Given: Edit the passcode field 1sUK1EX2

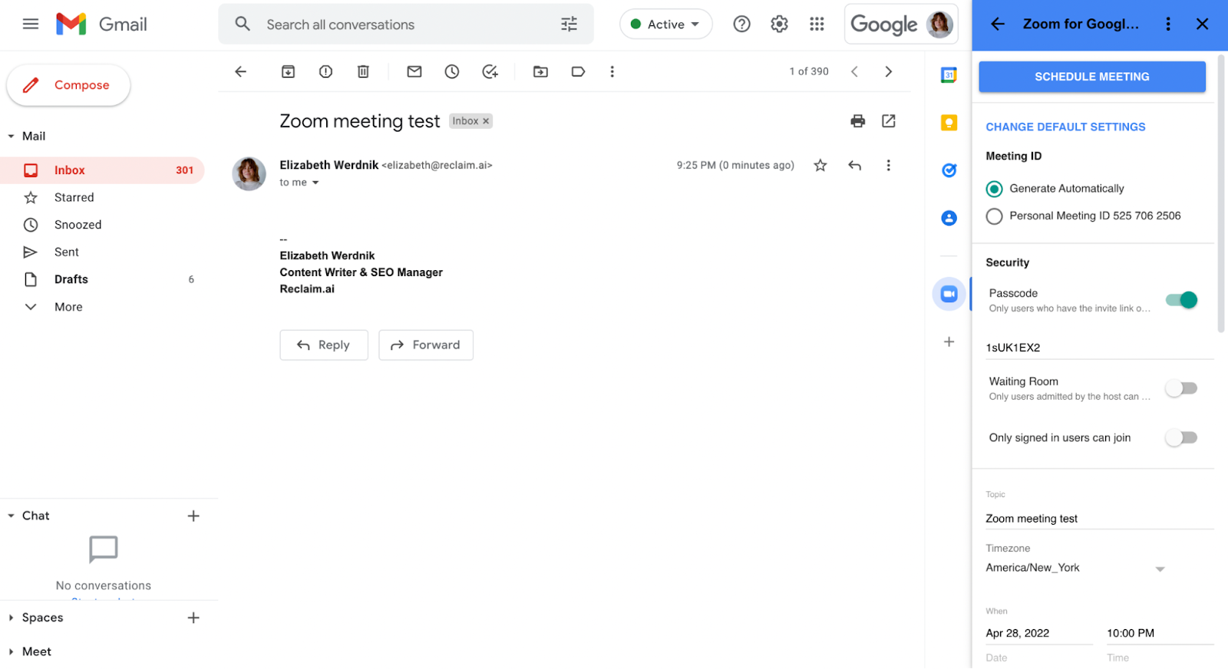Looking at the screenshot, I should [x=1099, y=348].
